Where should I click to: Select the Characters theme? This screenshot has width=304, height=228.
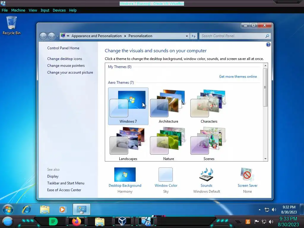click(x=209, y=106)
